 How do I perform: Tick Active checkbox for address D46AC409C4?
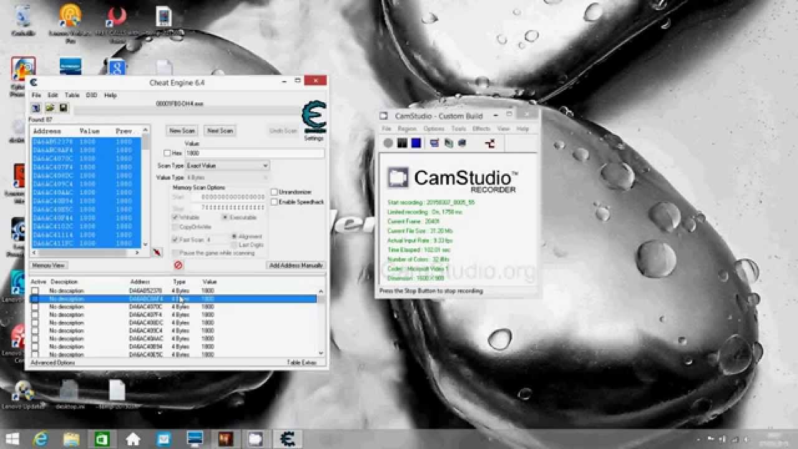[x=35, y=331]
